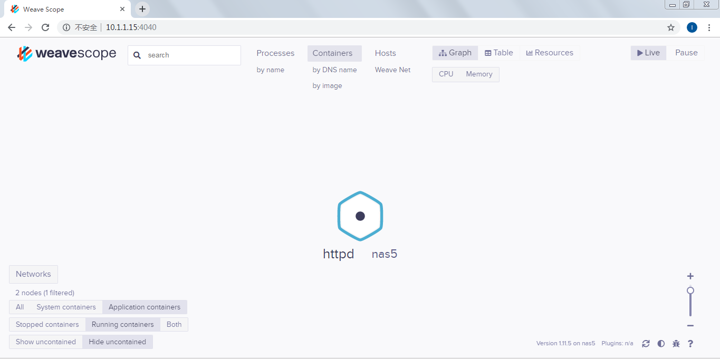The image size is (720, 359).
Task: Choose Show uncontained
Action: 46,342
